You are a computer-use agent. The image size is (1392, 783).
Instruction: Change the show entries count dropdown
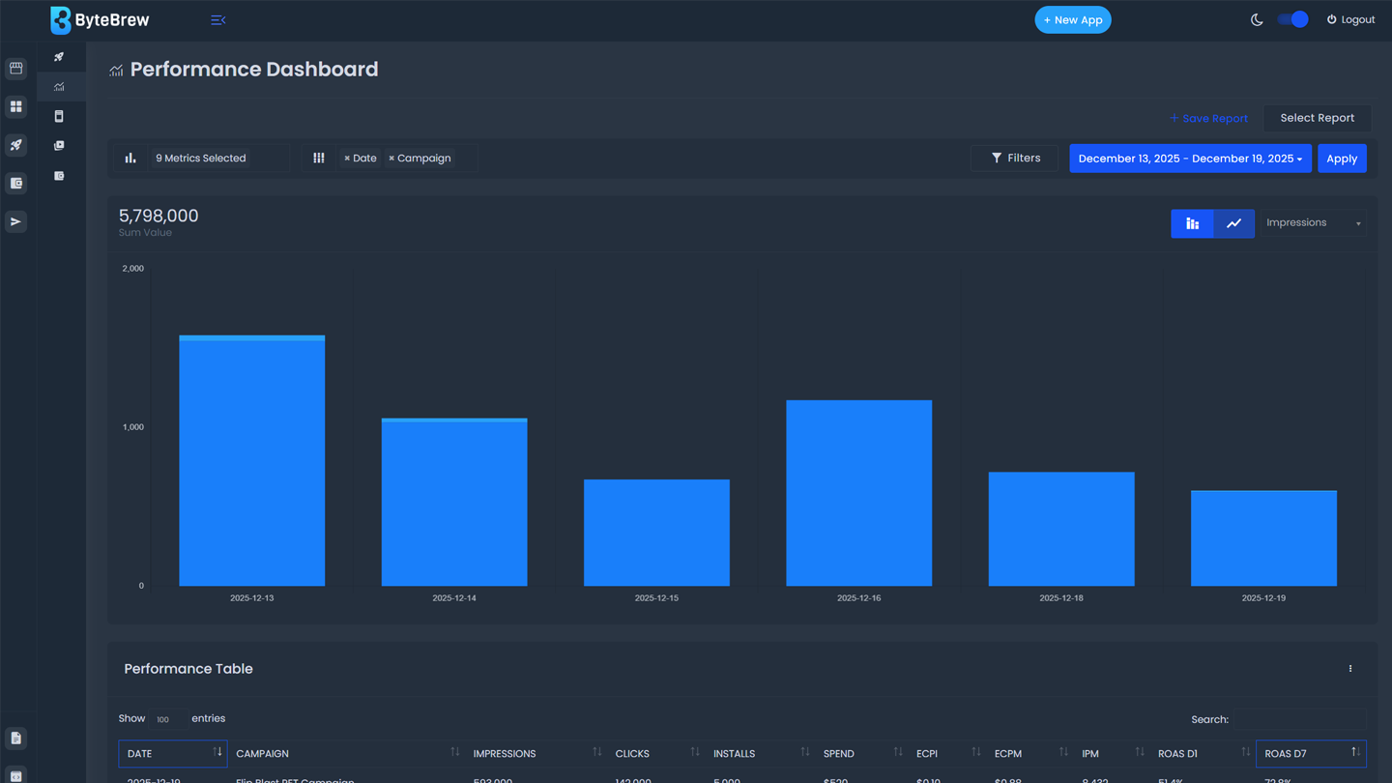point(167,719)
